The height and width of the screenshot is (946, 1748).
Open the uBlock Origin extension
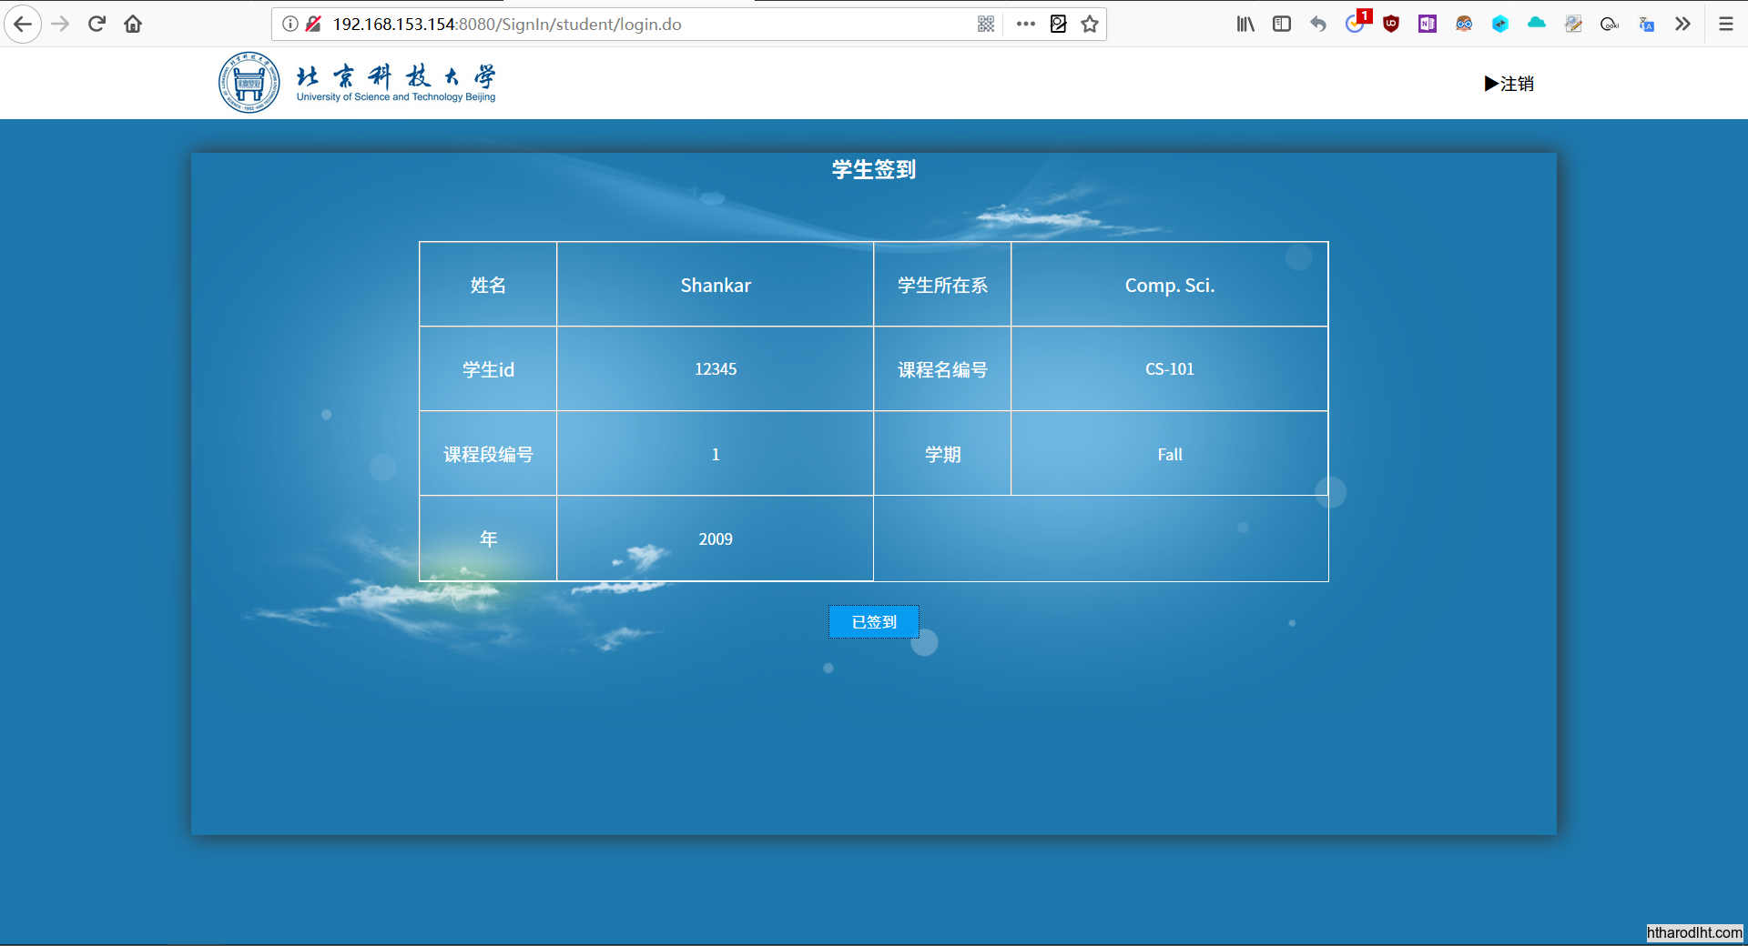point(1391,25)
